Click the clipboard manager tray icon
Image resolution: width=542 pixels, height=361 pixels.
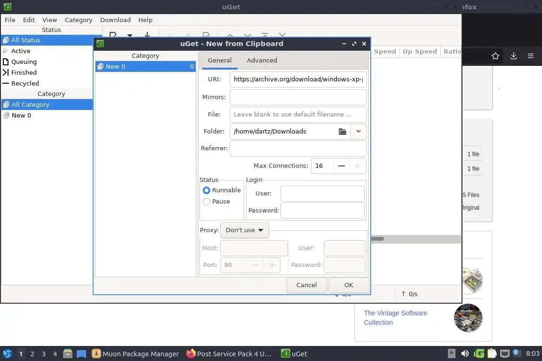(x=492, y=354)
